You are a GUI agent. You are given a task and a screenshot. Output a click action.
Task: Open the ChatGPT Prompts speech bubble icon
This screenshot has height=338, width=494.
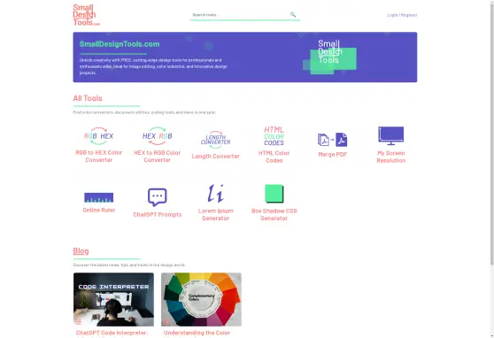[158, 197]
